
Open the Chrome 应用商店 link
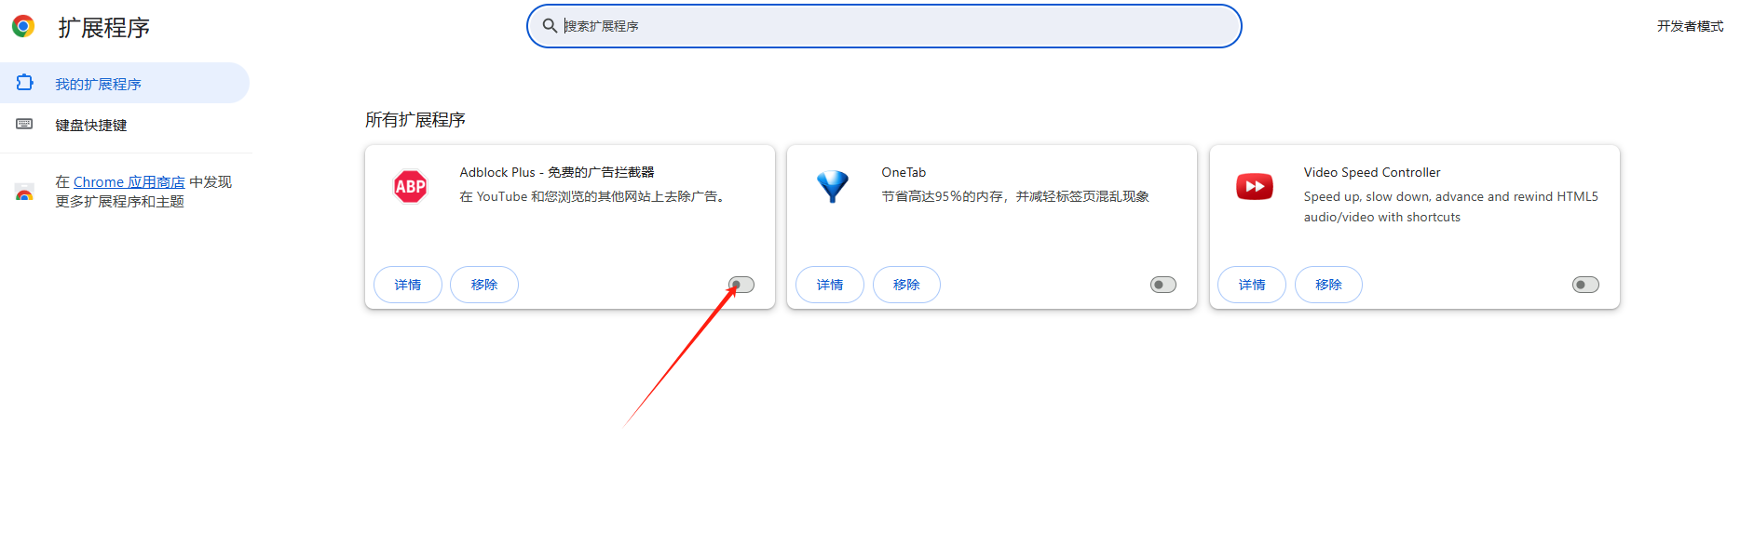(129, 182)
